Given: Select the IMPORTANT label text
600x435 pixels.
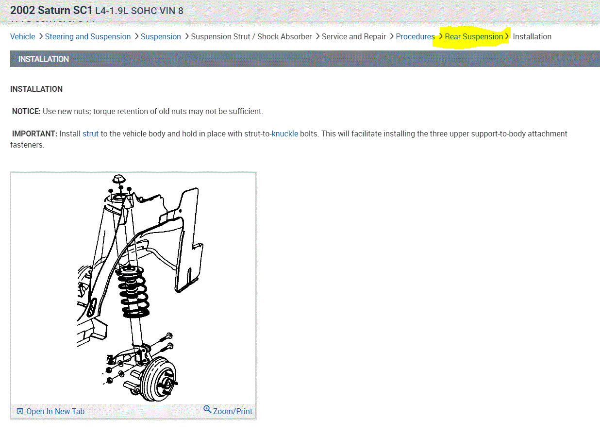Looking at the screenshot, I should [34, 134].
